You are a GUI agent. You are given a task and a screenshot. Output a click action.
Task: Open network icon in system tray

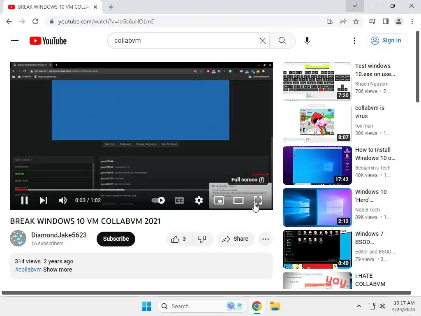(x=372, y=306)
